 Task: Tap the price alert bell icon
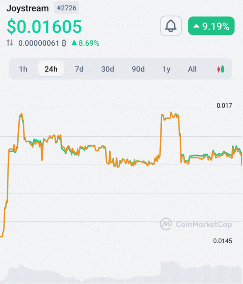click(x=171, y=26)
